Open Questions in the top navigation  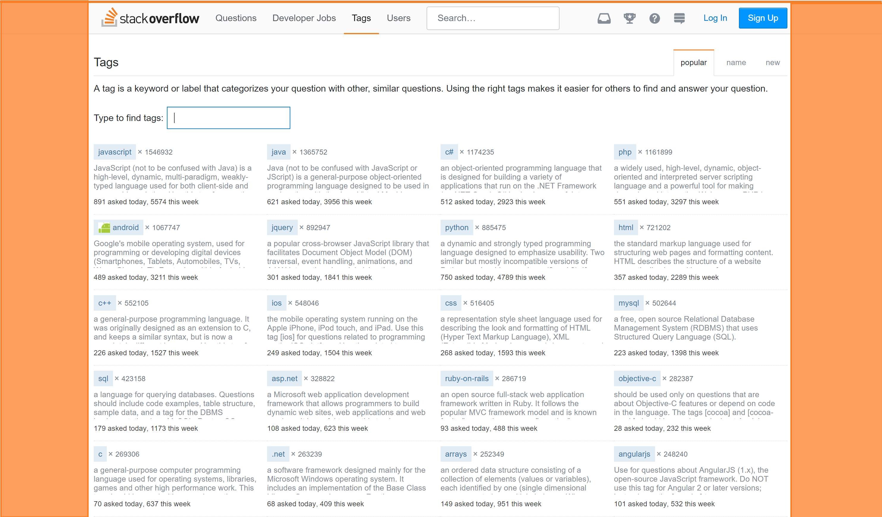236,18
